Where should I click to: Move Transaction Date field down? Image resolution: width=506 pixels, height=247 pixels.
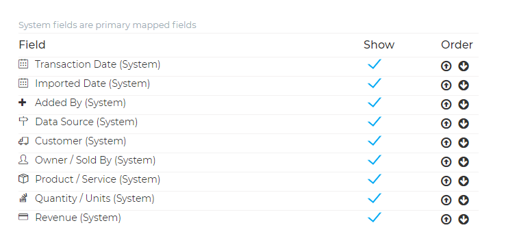click(x=464, y=66)
